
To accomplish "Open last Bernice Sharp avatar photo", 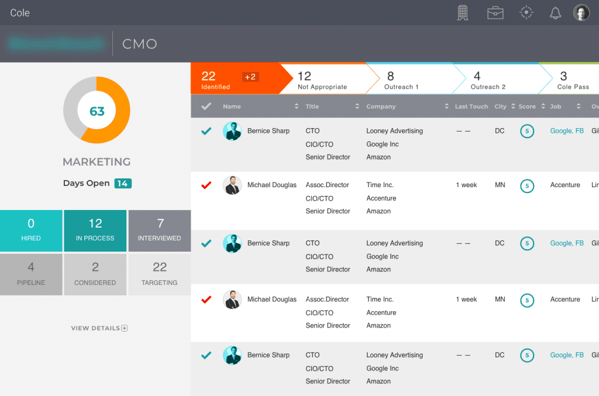I will click(232, 356).
